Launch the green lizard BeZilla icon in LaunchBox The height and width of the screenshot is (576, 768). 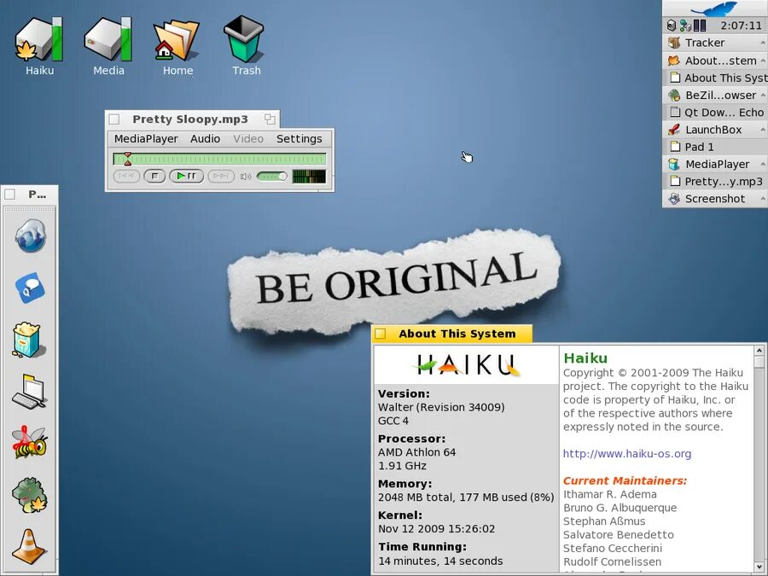(x=29, y=495)
